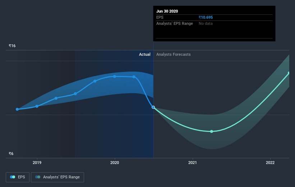This screenshot has height=187, width=295.
Task: Toggle the EPS legend button
Action: click(18, 177)
